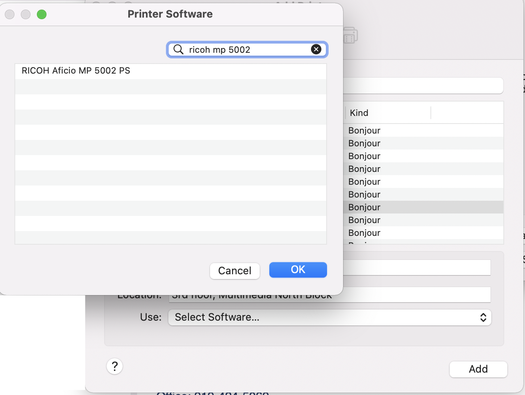This screenshot has height=395, width=525.
Task: Click the name field above the Location field
Action: (x=417, y=267)
